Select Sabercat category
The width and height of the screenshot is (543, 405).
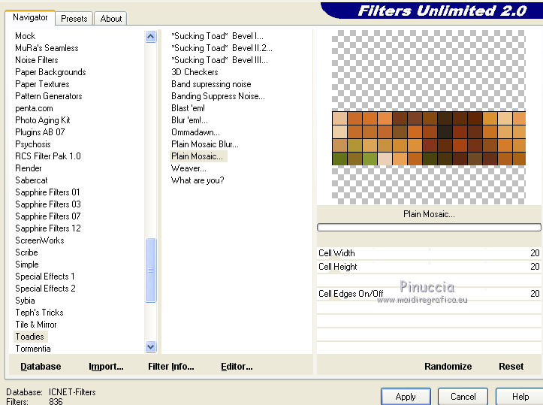click(x=32, y=180)
